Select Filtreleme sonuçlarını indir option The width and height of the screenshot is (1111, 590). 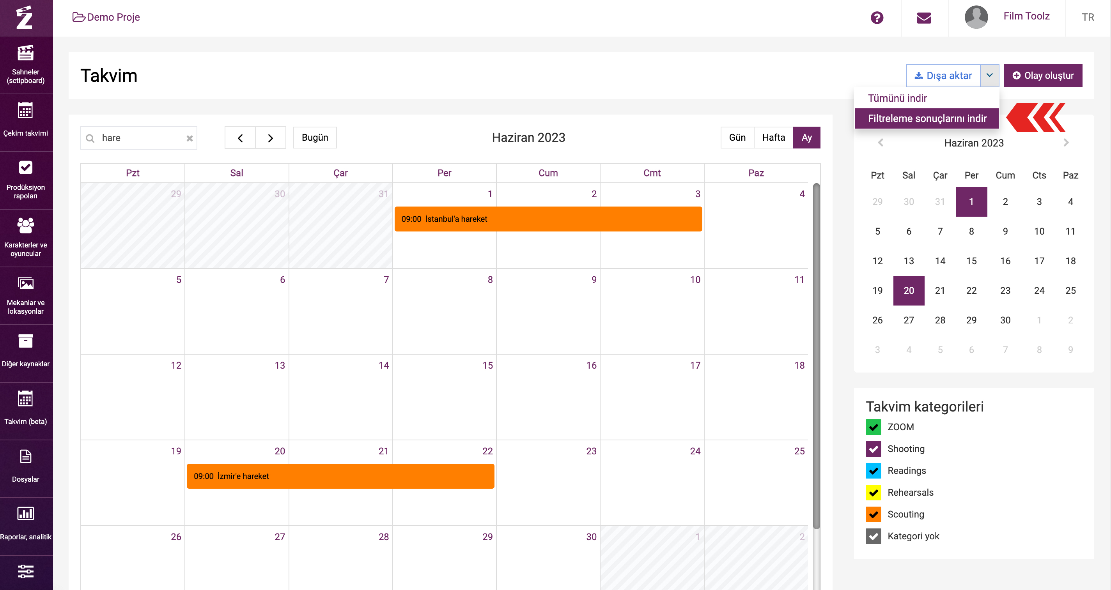coord(927,118)
